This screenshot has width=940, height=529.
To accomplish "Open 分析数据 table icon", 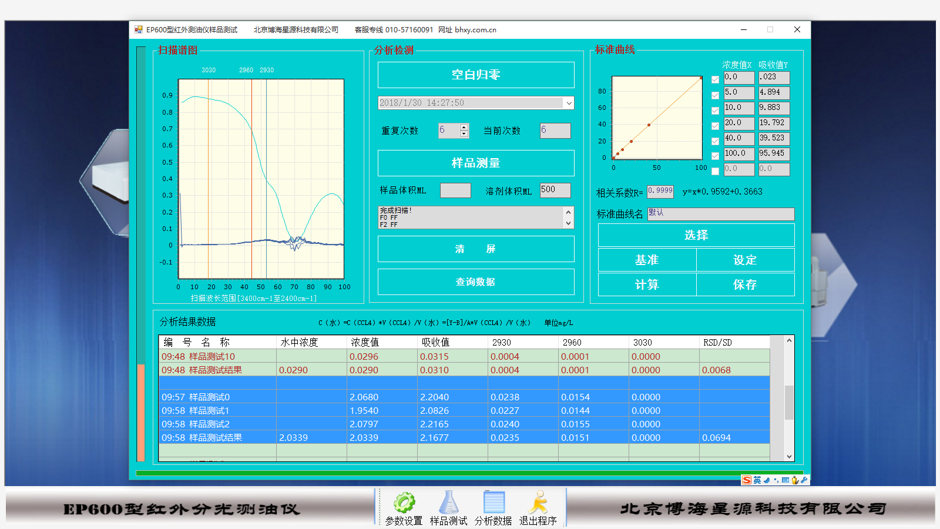I will [x=493, y=504].
